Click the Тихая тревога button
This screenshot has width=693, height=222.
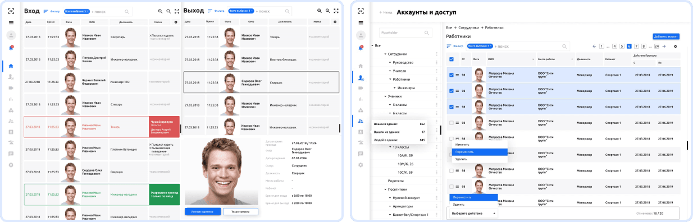pyautogui.click(x=240, y=211)
